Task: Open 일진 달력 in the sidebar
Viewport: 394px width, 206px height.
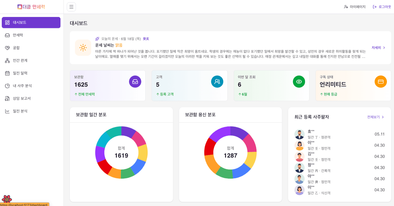Action: click(31, 73)
